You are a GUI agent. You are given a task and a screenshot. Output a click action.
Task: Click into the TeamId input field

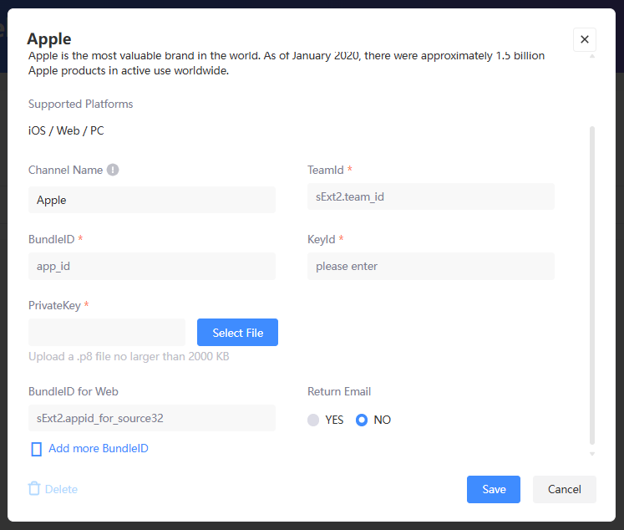(430, 196)
